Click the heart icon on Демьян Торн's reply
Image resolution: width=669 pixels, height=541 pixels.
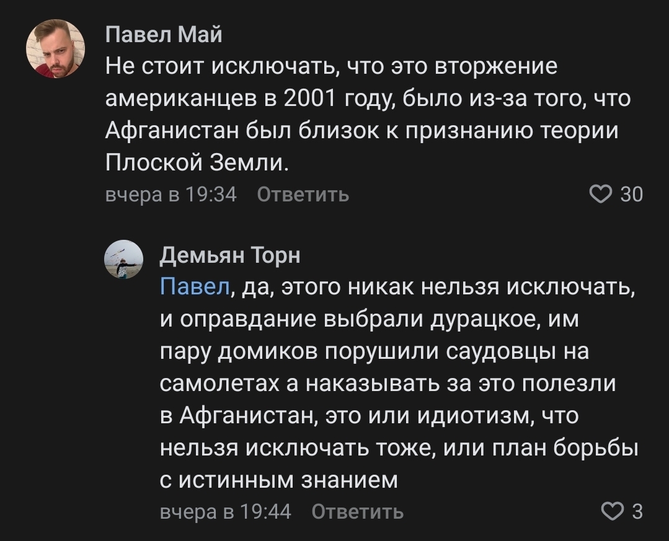click(x=613, y=512)
